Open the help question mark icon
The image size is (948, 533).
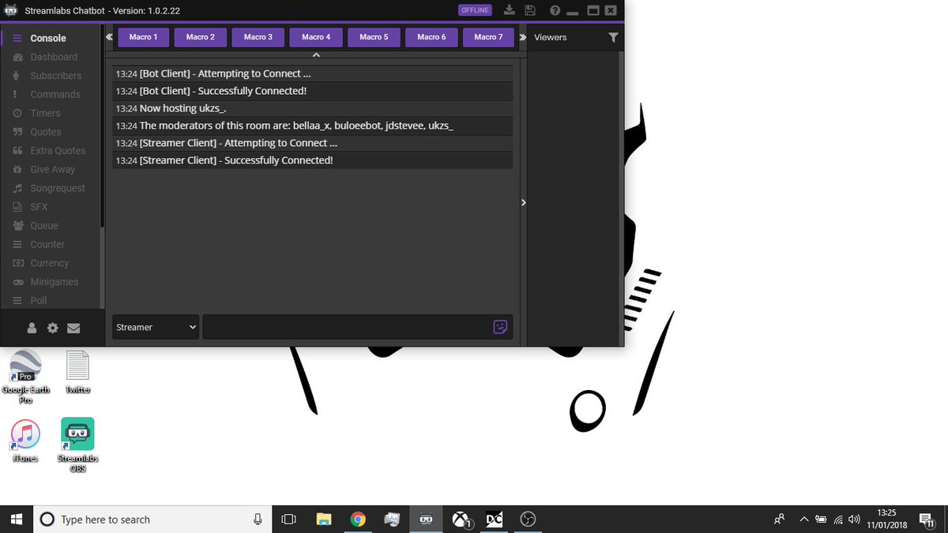click(555, 11)
